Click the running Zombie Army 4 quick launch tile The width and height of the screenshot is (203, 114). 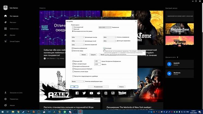[x=180, y=16]
